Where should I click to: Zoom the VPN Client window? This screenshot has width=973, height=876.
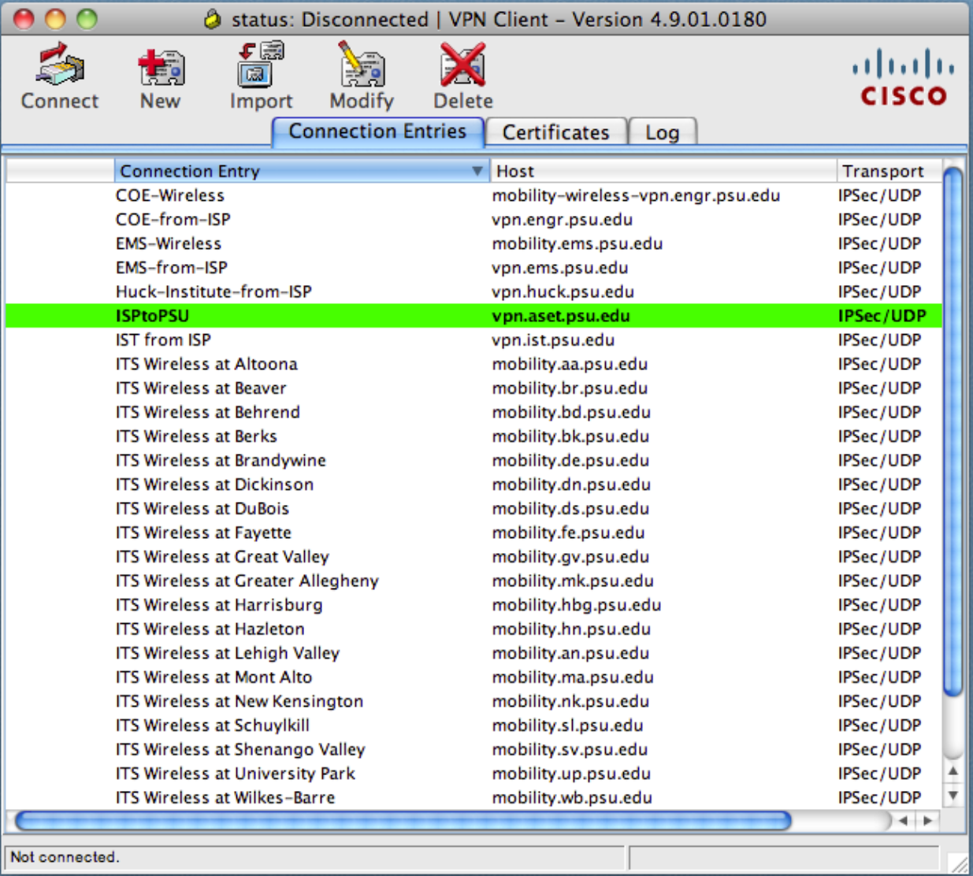tap(87, 19)
